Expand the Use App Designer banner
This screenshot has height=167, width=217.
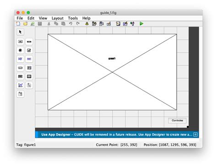pos(195,135)
